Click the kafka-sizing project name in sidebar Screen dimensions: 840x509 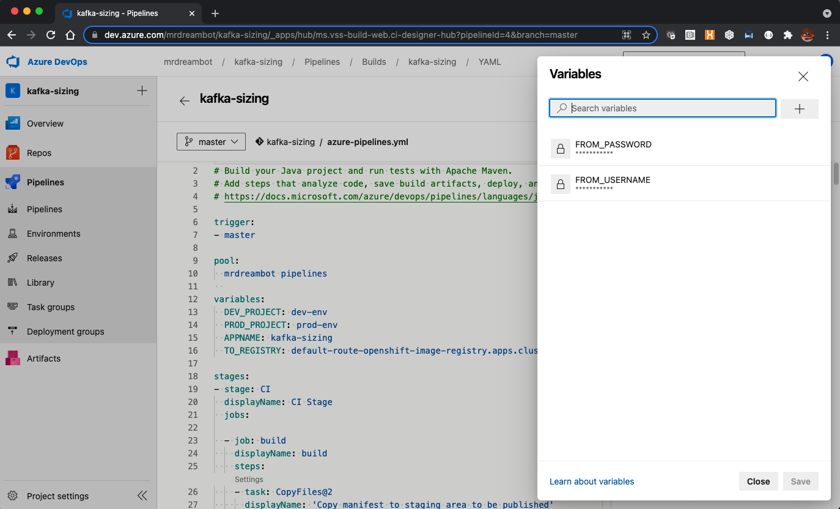tap(53, 91)
